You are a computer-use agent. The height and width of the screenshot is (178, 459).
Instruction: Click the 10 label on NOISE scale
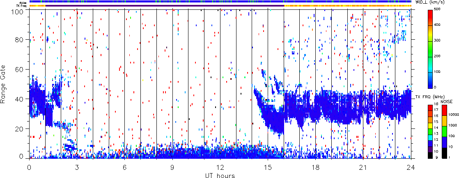coord(450,147)
